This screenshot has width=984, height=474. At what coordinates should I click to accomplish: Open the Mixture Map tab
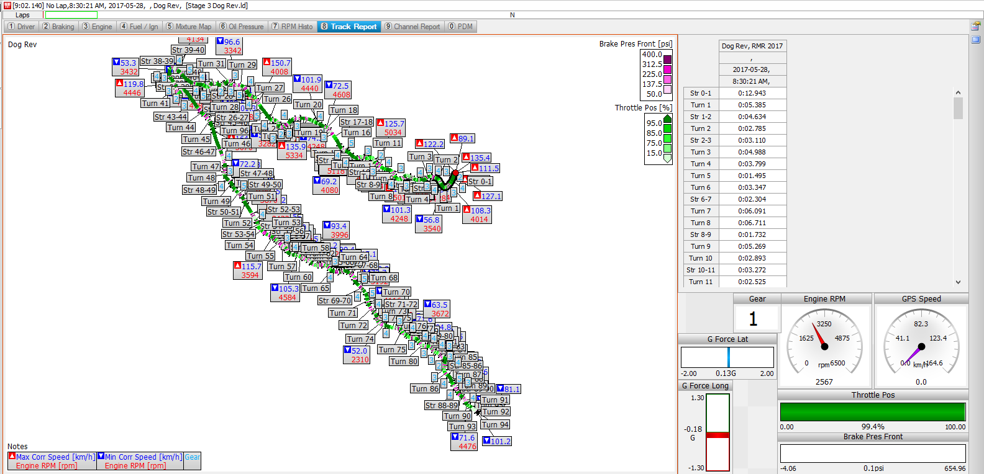(189, 27)
